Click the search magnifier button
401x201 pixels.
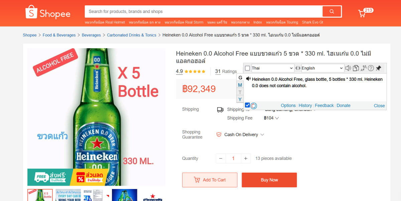(331, 11)
